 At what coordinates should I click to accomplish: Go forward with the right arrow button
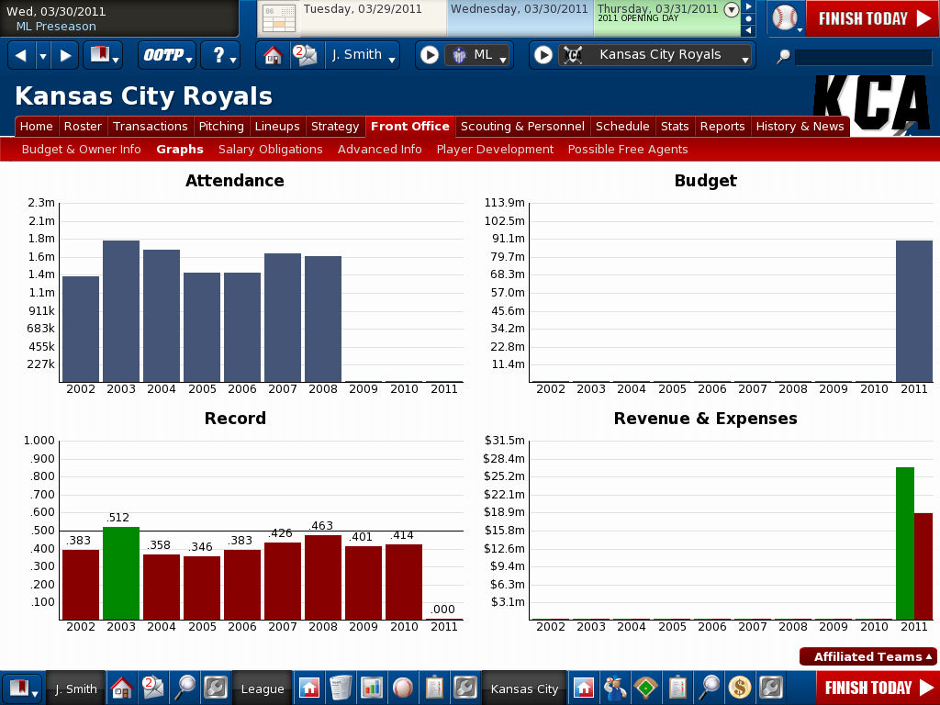pyautogui.click(x=65, y=56)
